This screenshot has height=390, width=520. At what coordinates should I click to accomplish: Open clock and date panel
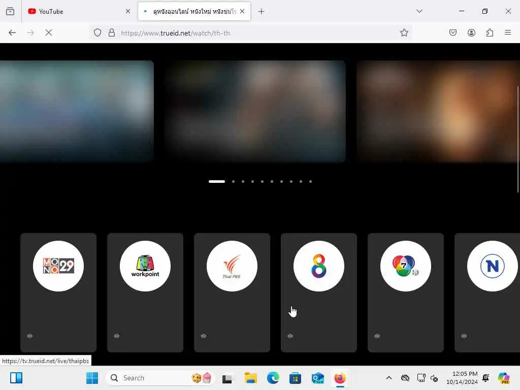462,378
